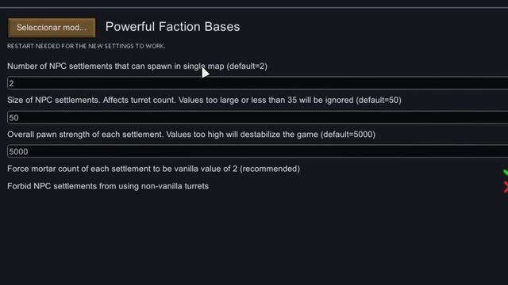Click the (default=5000) text
Image resolution: width=508 pixels, height=285 pixels.
coord(348,135)
